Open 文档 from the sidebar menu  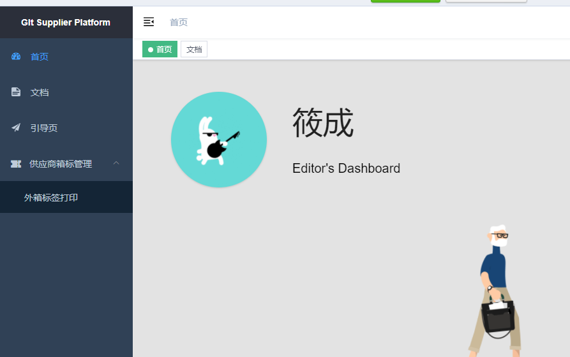coord(40,92)
